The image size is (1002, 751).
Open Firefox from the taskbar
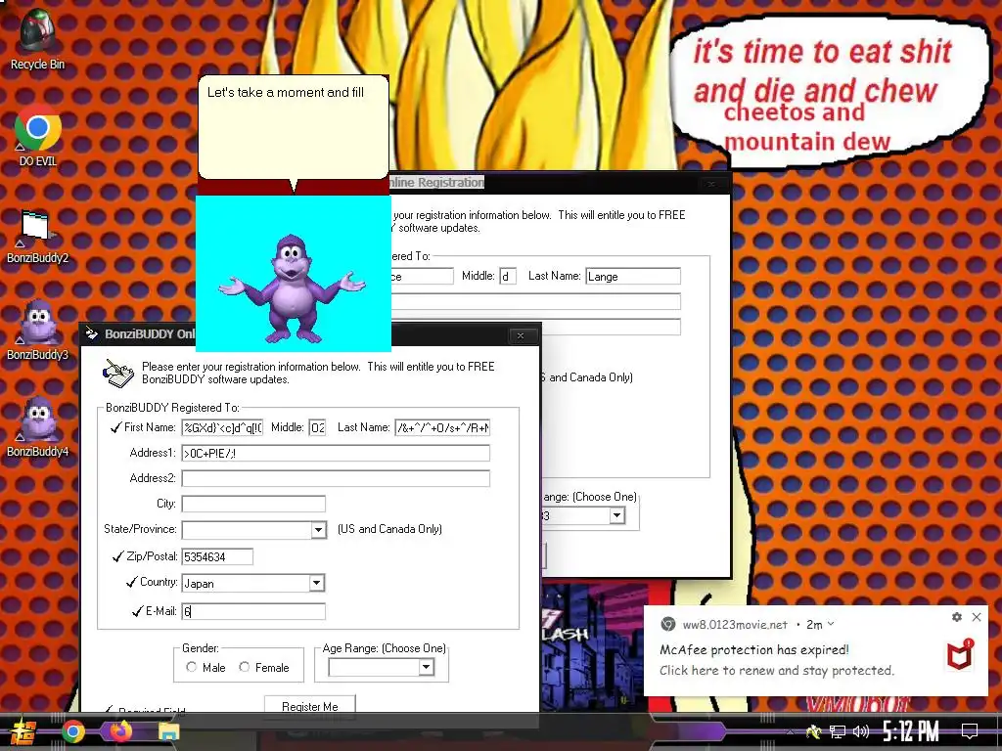coord(120,731)
